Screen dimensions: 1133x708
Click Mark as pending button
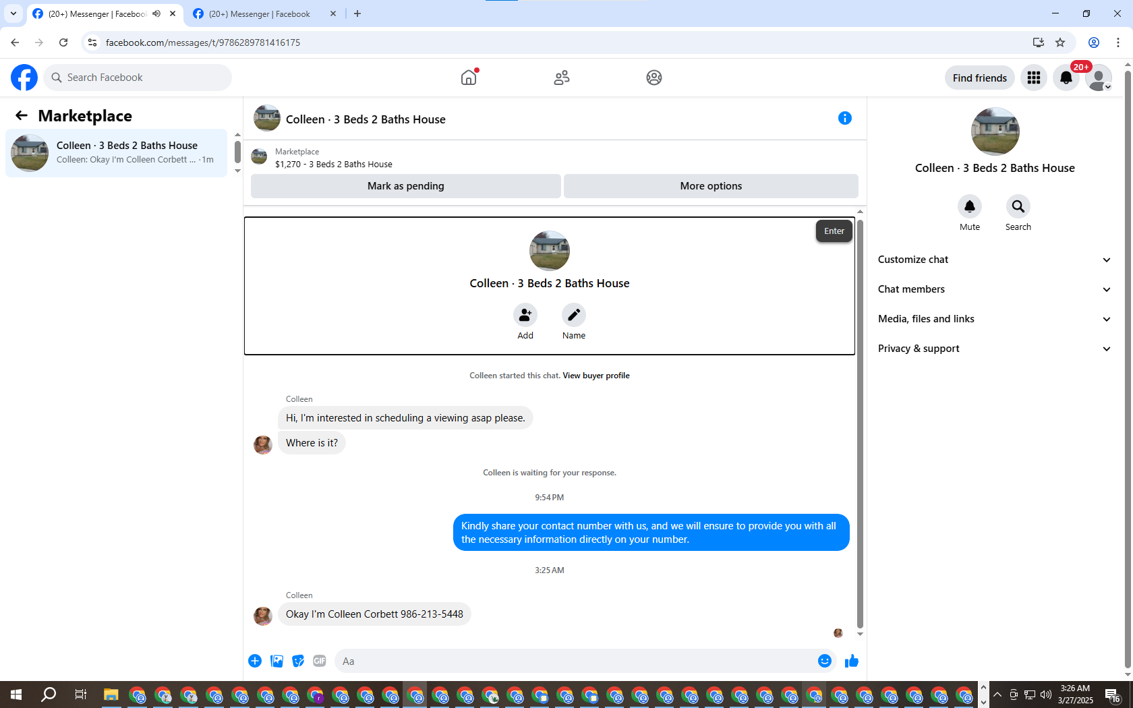click(406, 186)
